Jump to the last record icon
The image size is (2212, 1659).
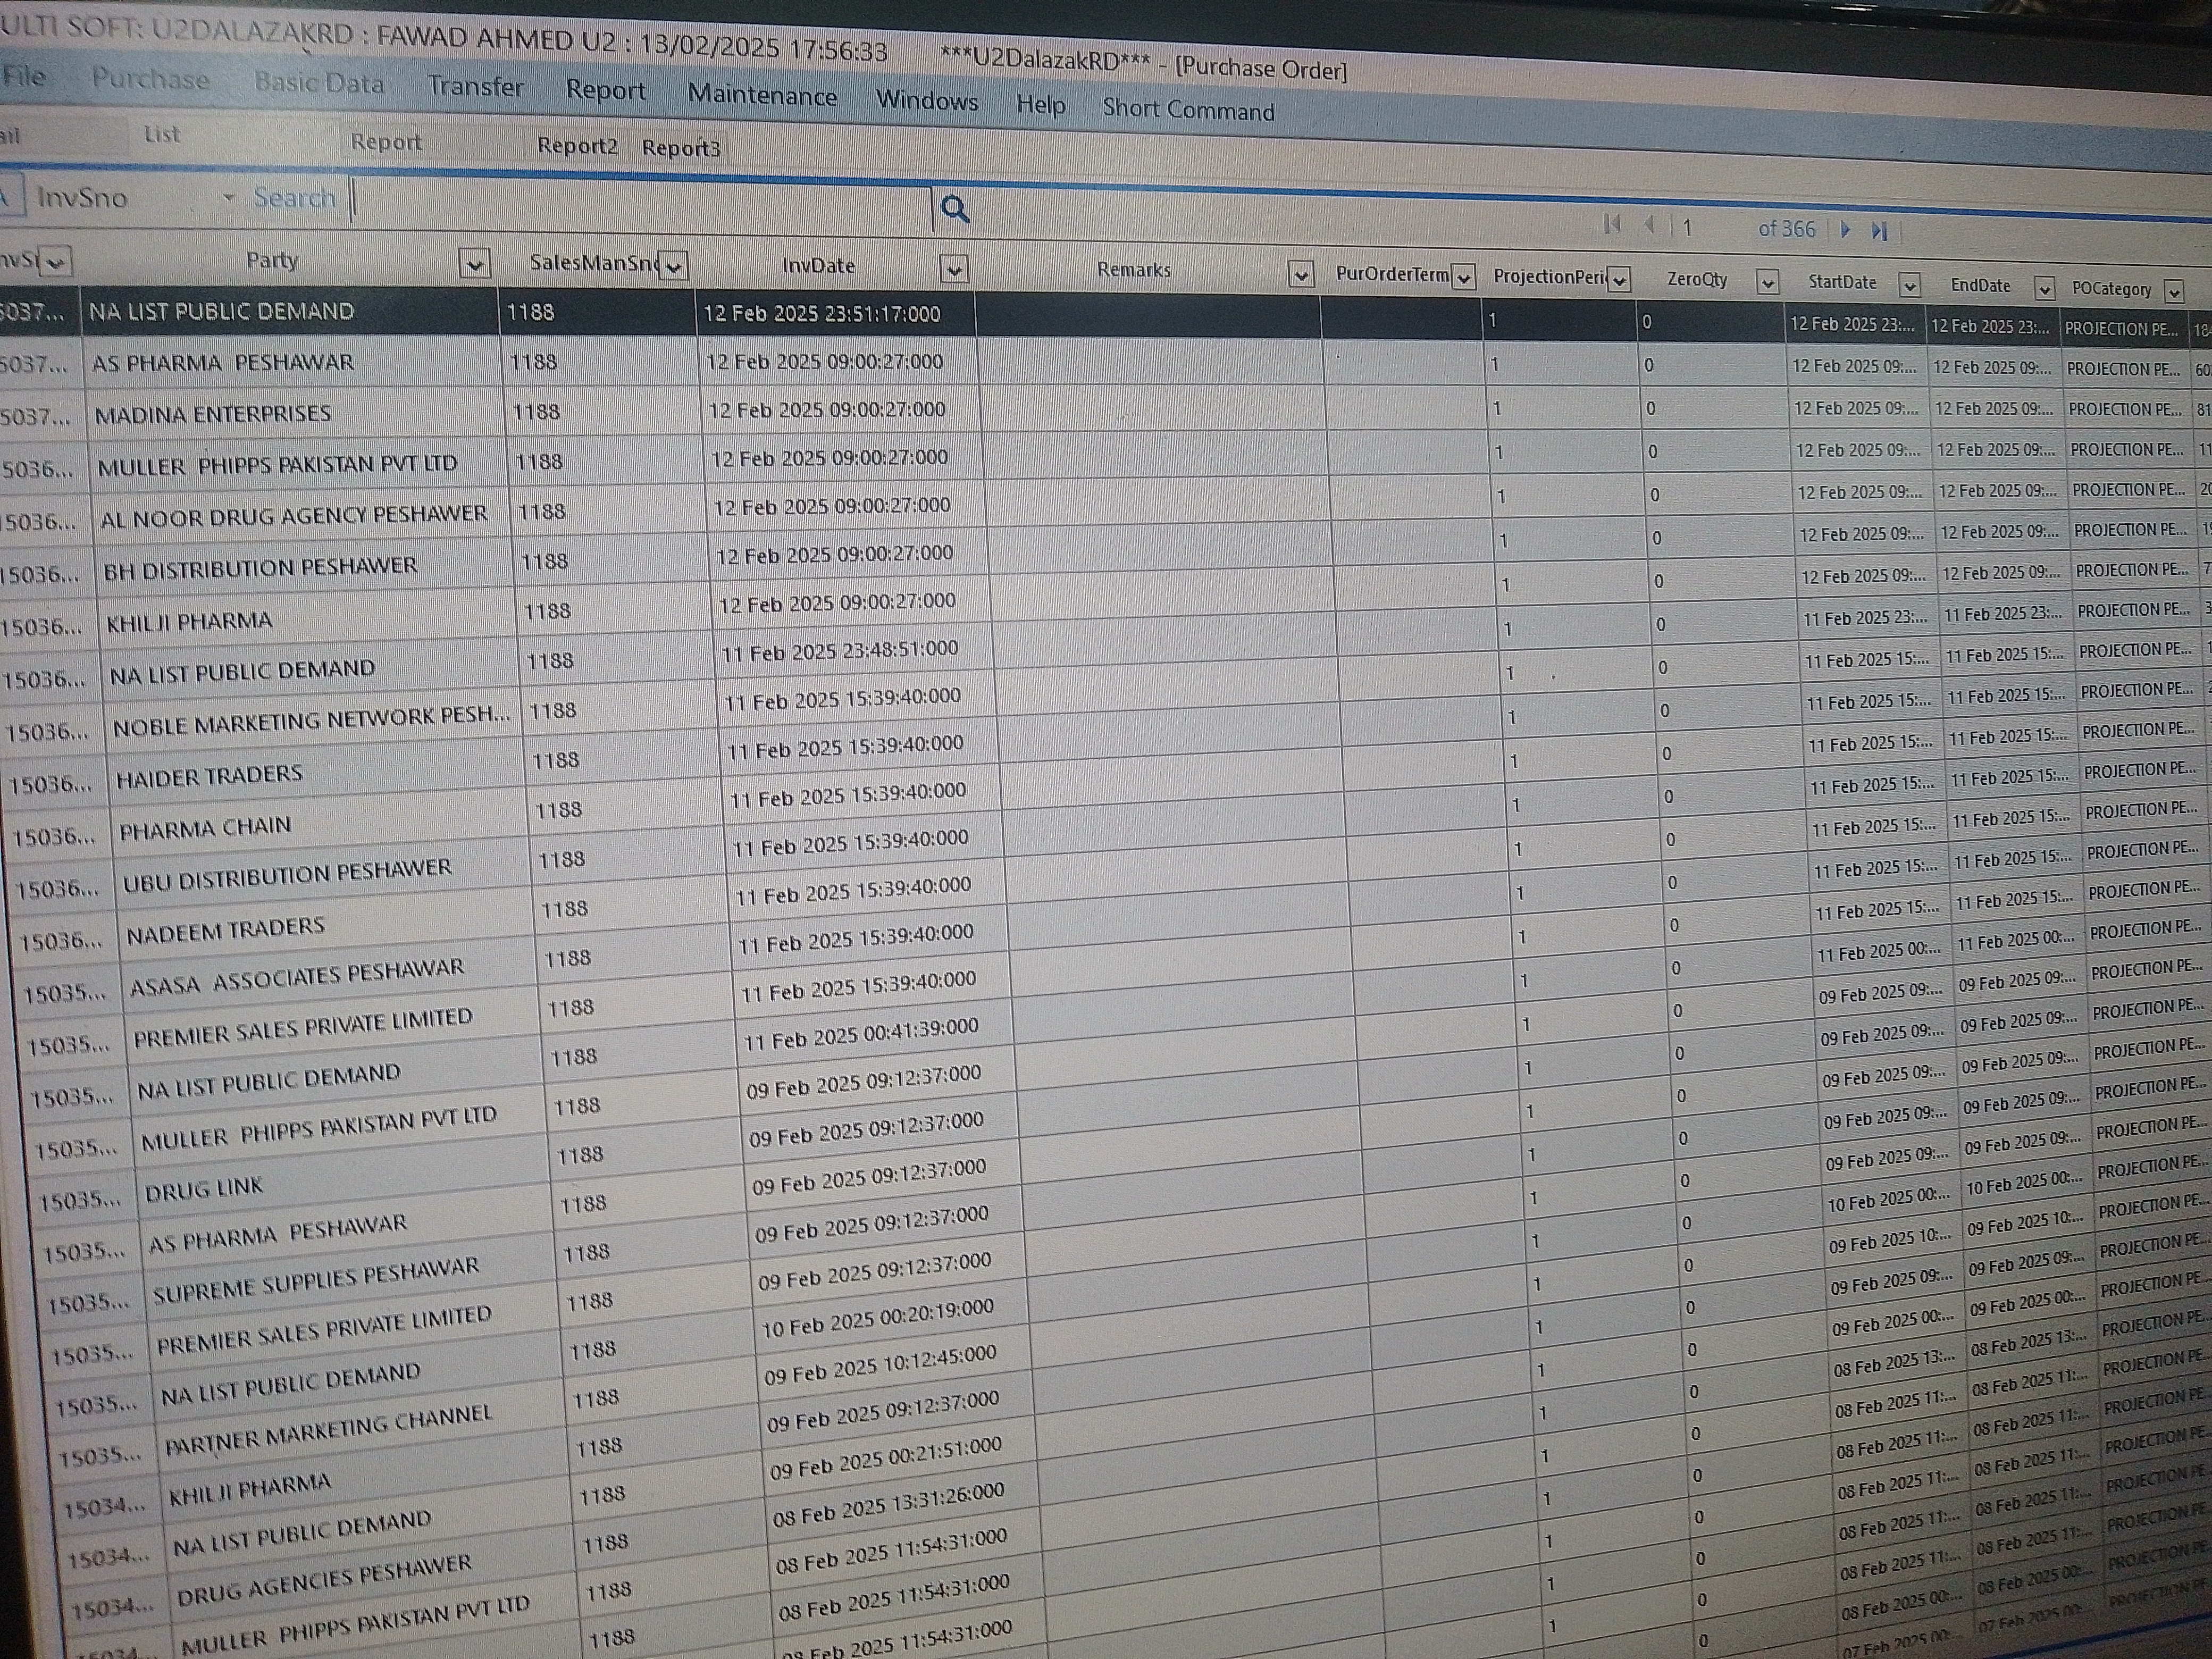click(x=1879, y=231)
